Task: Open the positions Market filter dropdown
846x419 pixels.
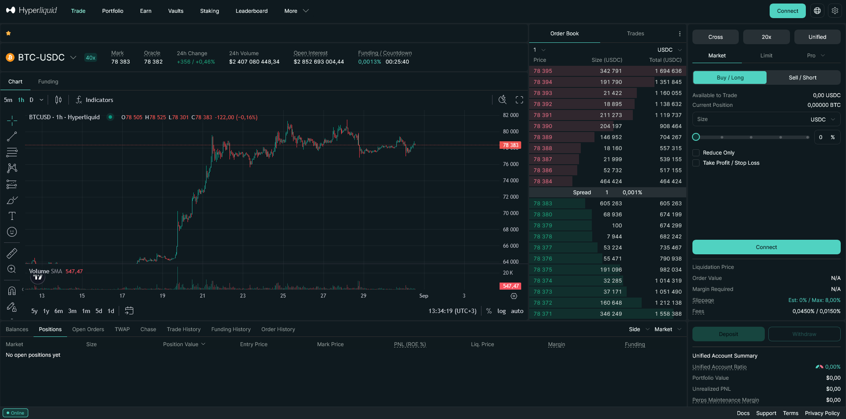Action: (x=668, y=329)
